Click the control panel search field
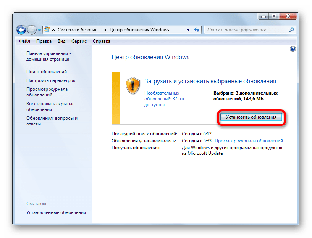312x238 pixels. pos(246,30)
